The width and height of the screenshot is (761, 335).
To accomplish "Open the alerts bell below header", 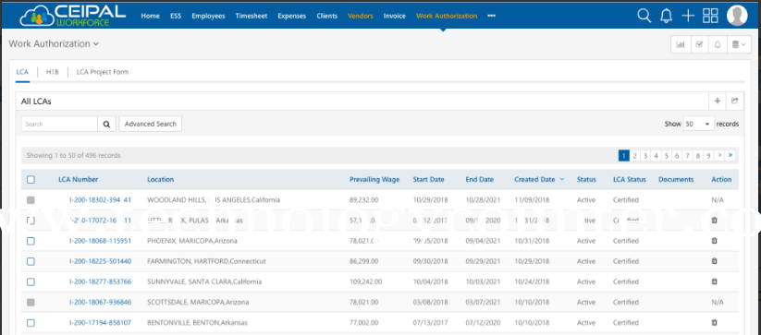I will [x=718, y=44].
